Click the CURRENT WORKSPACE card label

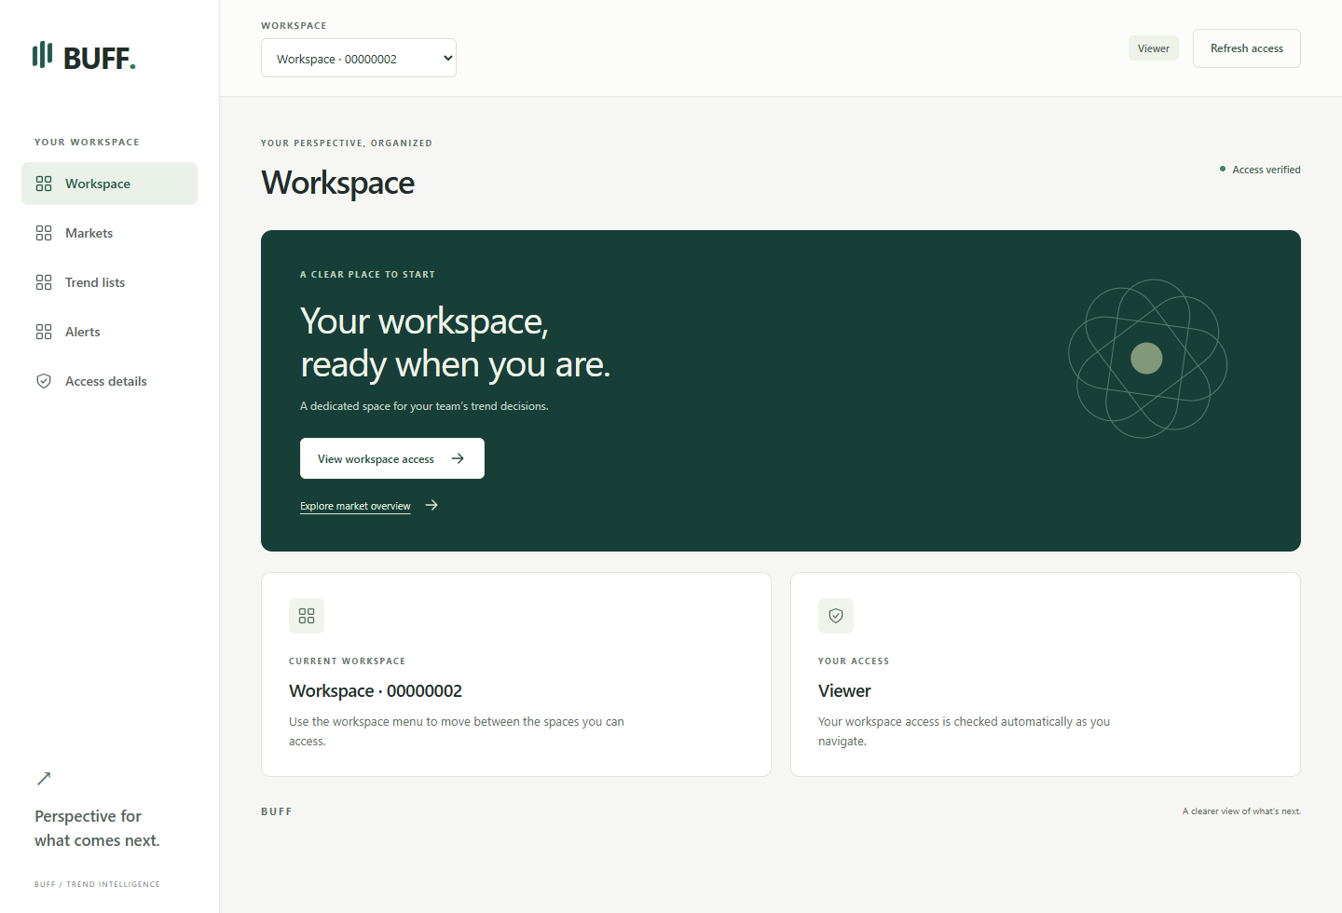348,661
